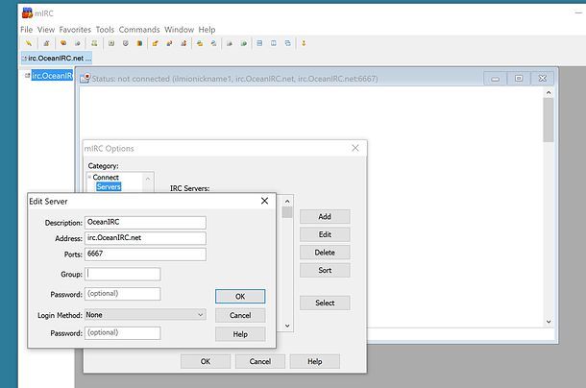586x388 pixels.
Task: Click the DCC Chat toolbar icon
Action: point(169,43)
